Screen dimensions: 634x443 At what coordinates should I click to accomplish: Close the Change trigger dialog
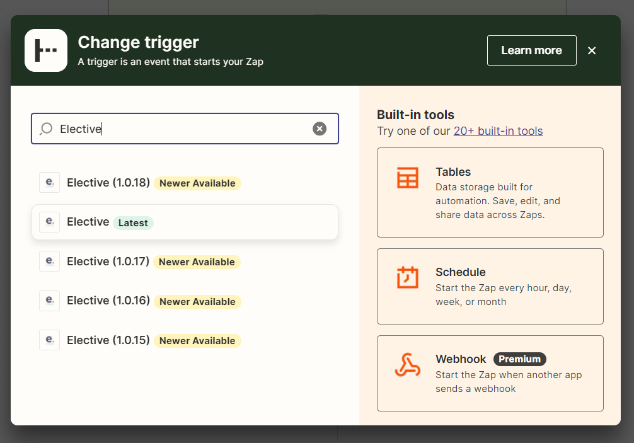[591, 50]
